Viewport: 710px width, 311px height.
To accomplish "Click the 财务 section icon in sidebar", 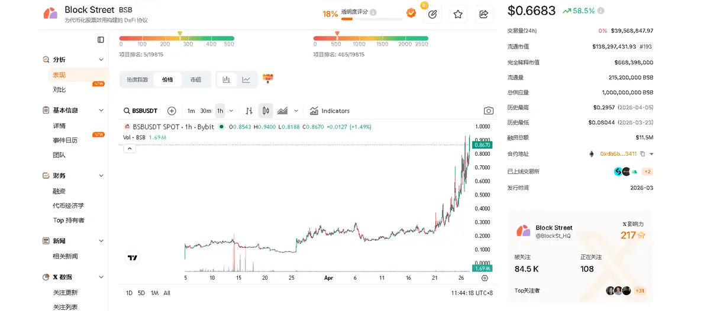I will click(x=46, y=176).
